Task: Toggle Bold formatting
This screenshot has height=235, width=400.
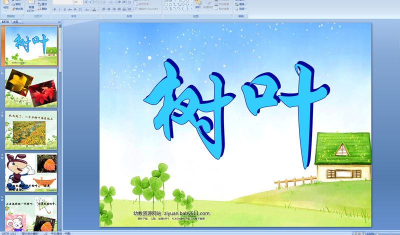Action: (54, 9)
